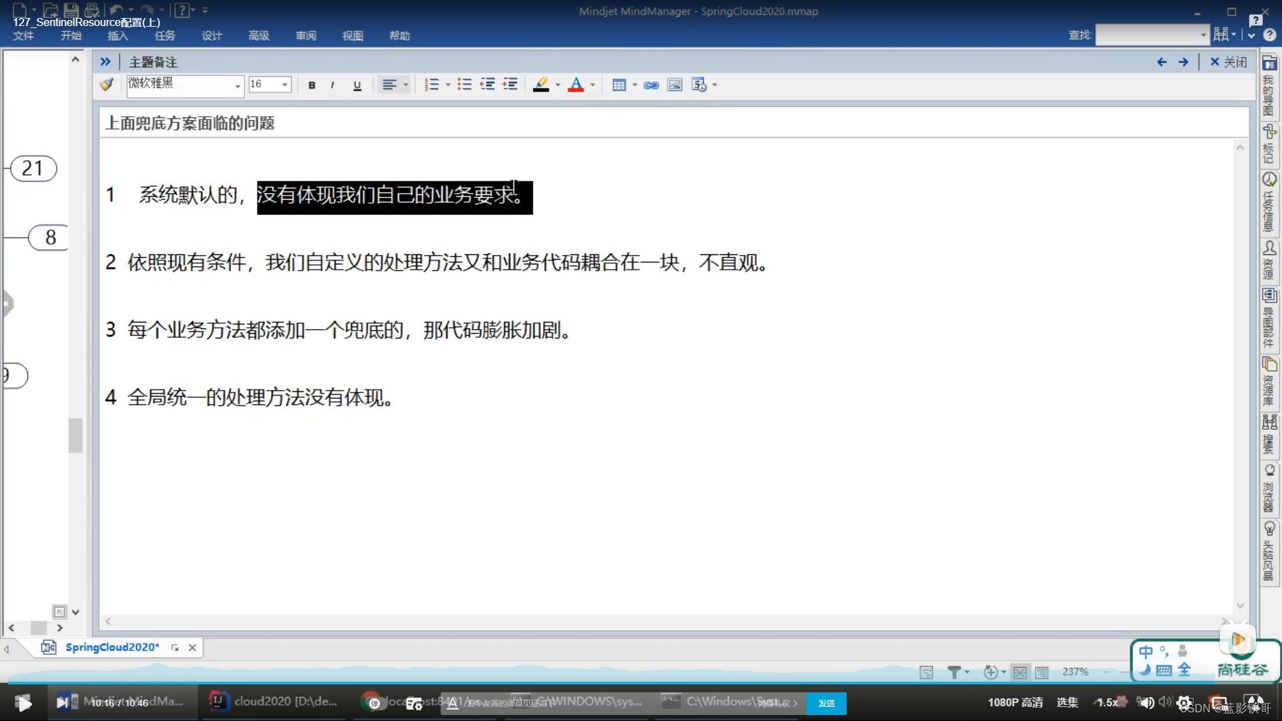This screenshot has height=721, width=1282.
Task: Click the format painter brush icon
Action: click(x=107, y=85)
